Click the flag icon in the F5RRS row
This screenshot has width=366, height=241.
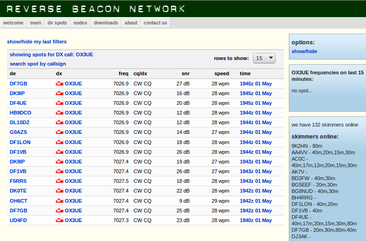60,181
